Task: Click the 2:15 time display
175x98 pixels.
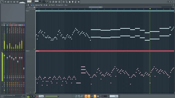Action: tap(79, 96)
